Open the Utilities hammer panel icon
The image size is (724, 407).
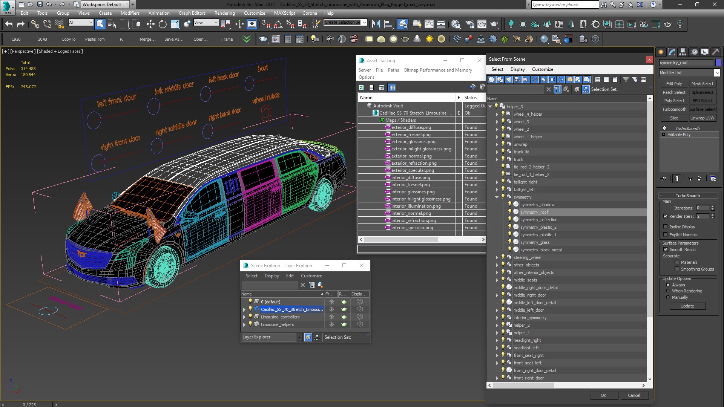point(715,52)
